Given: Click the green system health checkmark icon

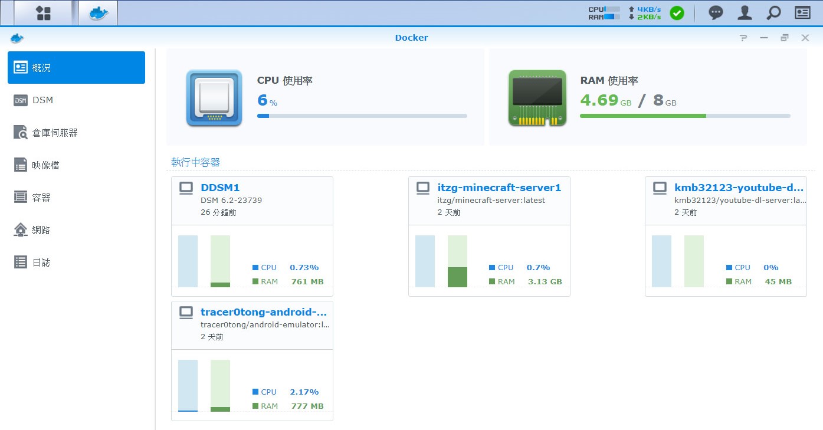Looking at the screenshot, I should (677, 13).
